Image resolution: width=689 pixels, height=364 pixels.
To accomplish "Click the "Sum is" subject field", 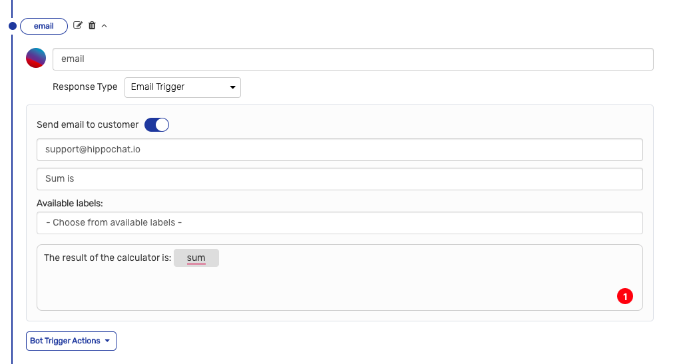I will [x=340, y=179].
